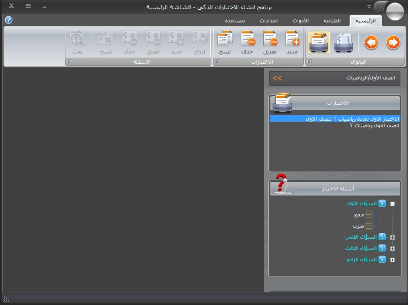Collapse the السؤال الاول tree node

[392, 204]
